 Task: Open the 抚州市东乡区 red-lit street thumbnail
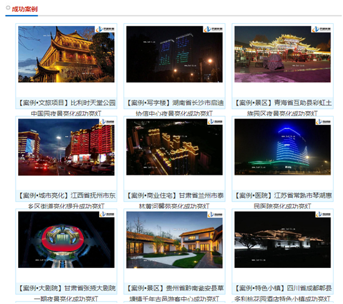tap(66, 147)
